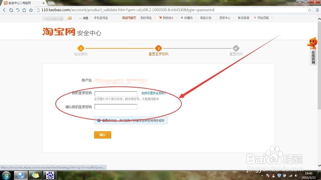Show hidden tray icons arrow
Viewport: 321px width, 180px height.
[262, 176]
